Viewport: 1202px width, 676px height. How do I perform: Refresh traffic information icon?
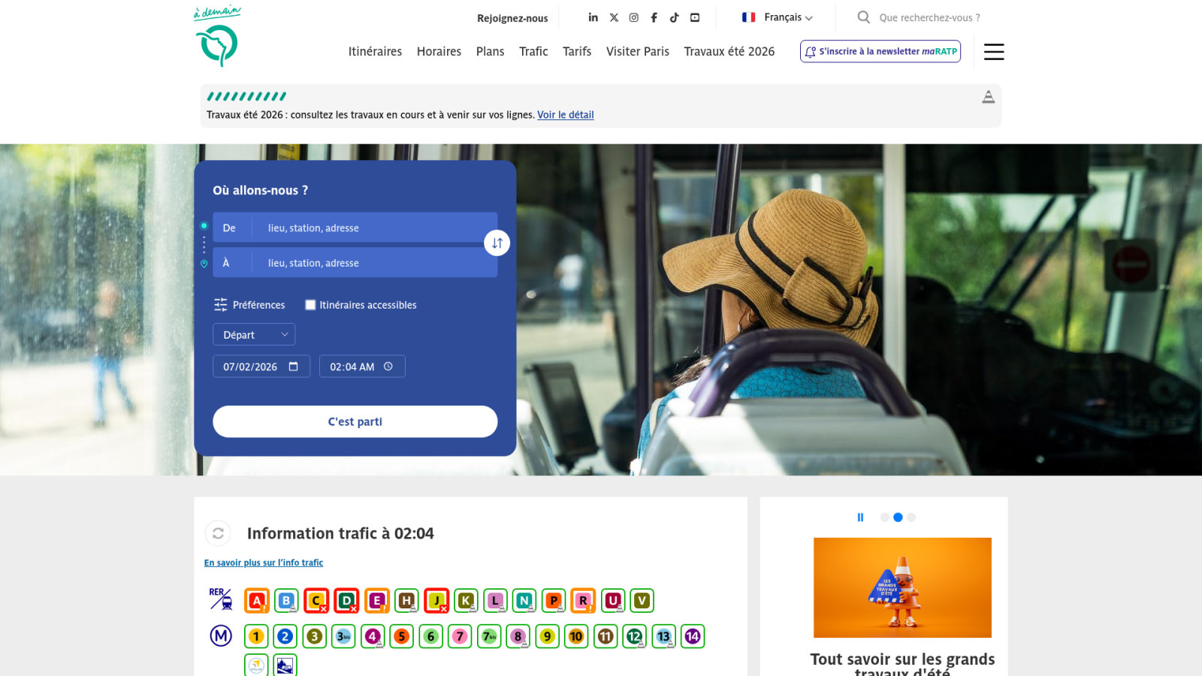coord(218,533)
